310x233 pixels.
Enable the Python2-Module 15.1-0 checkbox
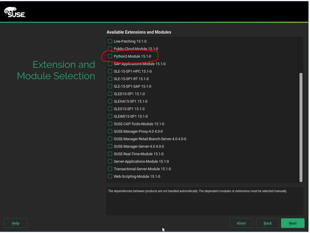[110, 56]
